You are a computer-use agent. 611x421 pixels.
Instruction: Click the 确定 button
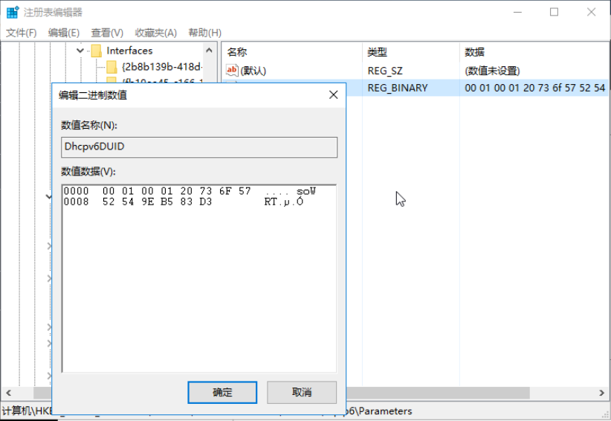tap(222, 392)
